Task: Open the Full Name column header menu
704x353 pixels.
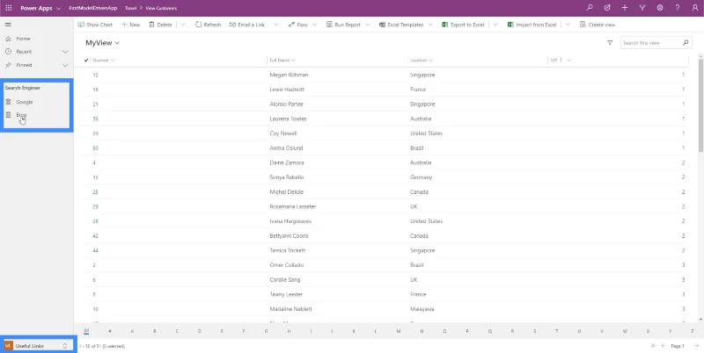Action: [282, 60]
